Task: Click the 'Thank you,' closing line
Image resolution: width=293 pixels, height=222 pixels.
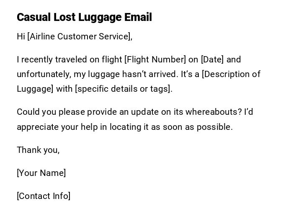Action: (x=38, y=150)
